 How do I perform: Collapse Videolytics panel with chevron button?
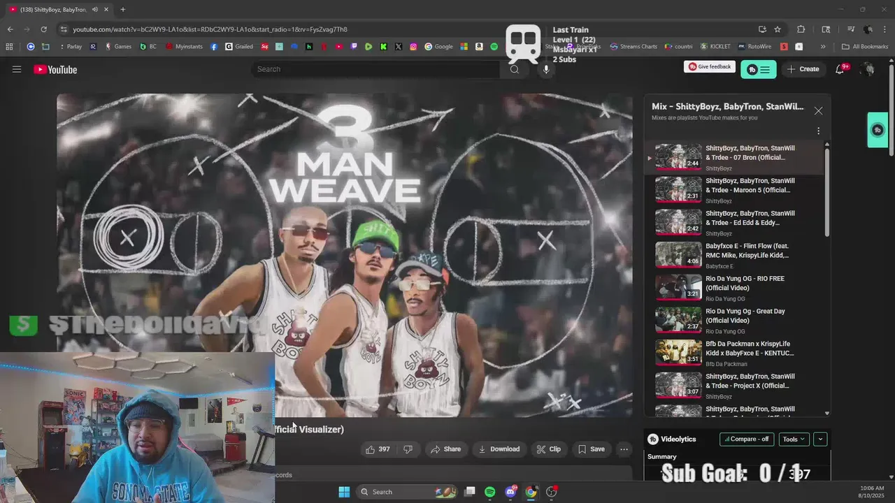(820, 439)
